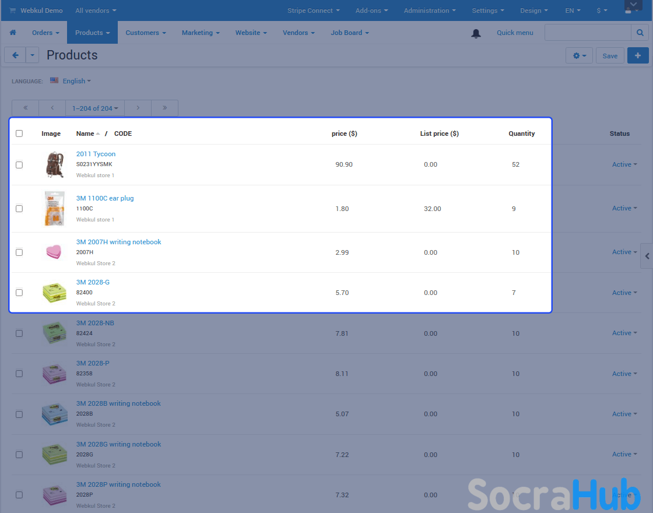Open the pink heart notebook image

coord(54,252)
